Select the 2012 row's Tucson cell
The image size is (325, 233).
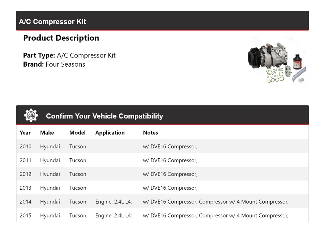(x=78, y=174)
